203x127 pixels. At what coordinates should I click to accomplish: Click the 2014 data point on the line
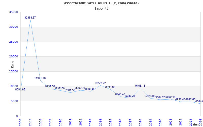click(100, 85)
